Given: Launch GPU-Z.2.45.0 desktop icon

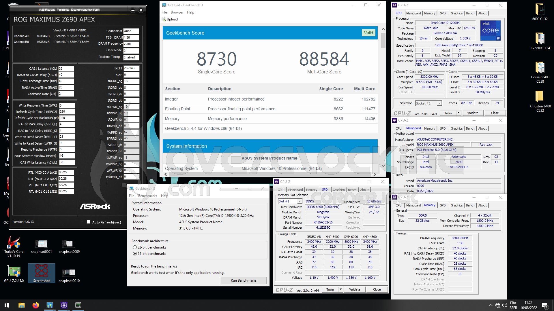Looking at the screenshot, I should tap(14, 274).
